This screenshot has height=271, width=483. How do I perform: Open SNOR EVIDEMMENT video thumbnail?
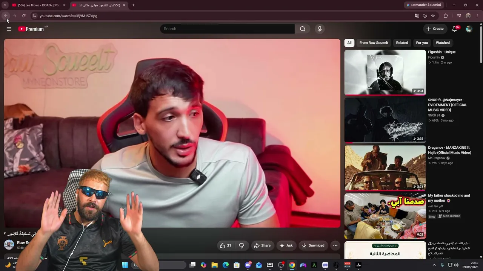pos(385,120)
